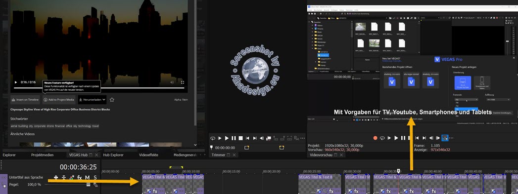Close the Trimmer panel

pyautogui.click(x=234, y=155)
